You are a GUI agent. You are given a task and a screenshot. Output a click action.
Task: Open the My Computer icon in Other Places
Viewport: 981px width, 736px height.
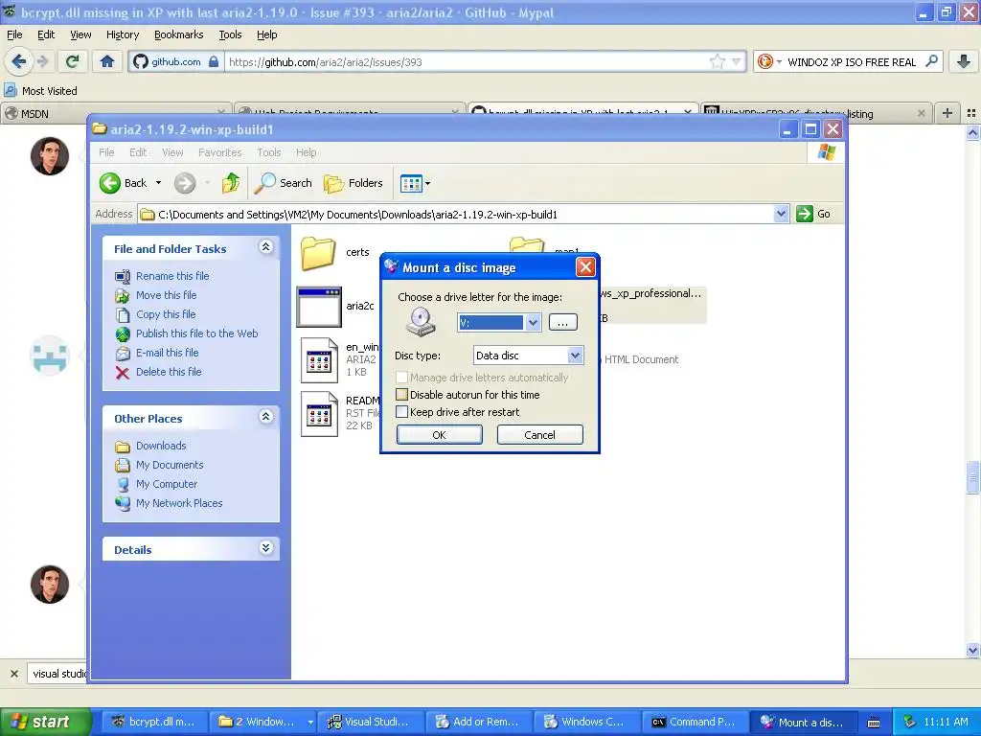tap(123, 484)
